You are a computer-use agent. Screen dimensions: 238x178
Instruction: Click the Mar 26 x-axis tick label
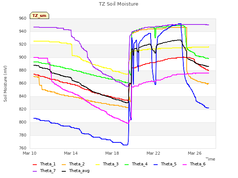[x=194, y=153]
